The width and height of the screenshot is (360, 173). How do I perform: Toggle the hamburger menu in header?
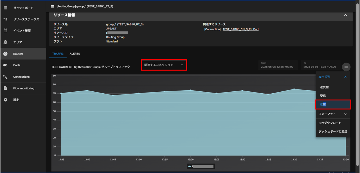(52, 6)
